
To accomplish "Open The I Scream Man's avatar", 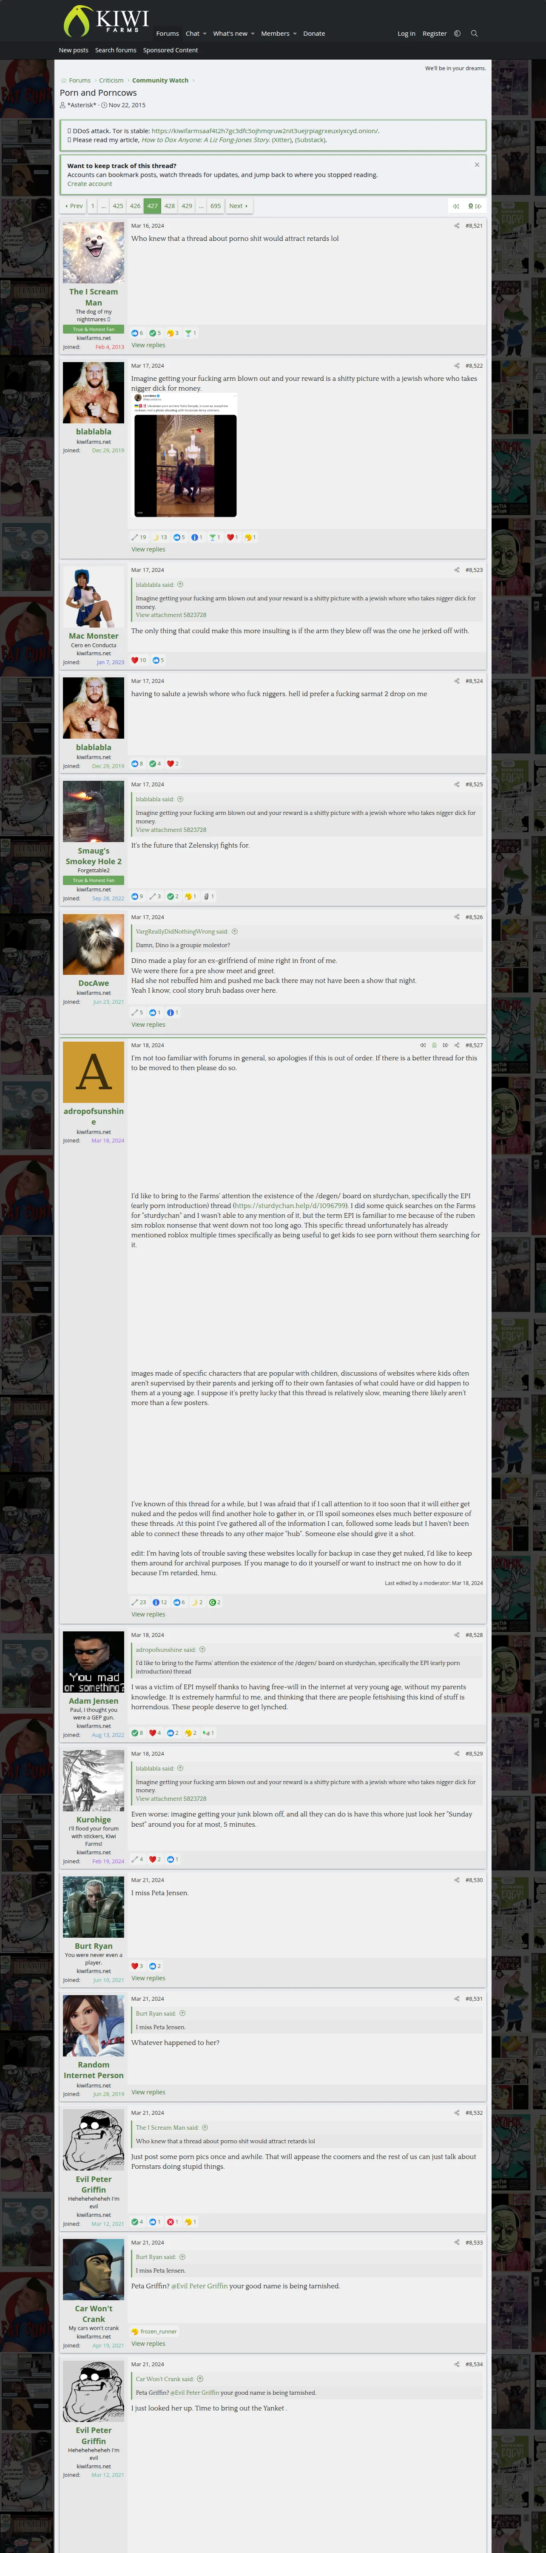I will tap(93, 253).
